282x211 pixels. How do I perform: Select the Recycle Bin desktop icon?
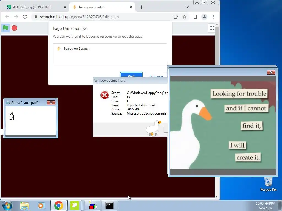click(x=268, y=184)
